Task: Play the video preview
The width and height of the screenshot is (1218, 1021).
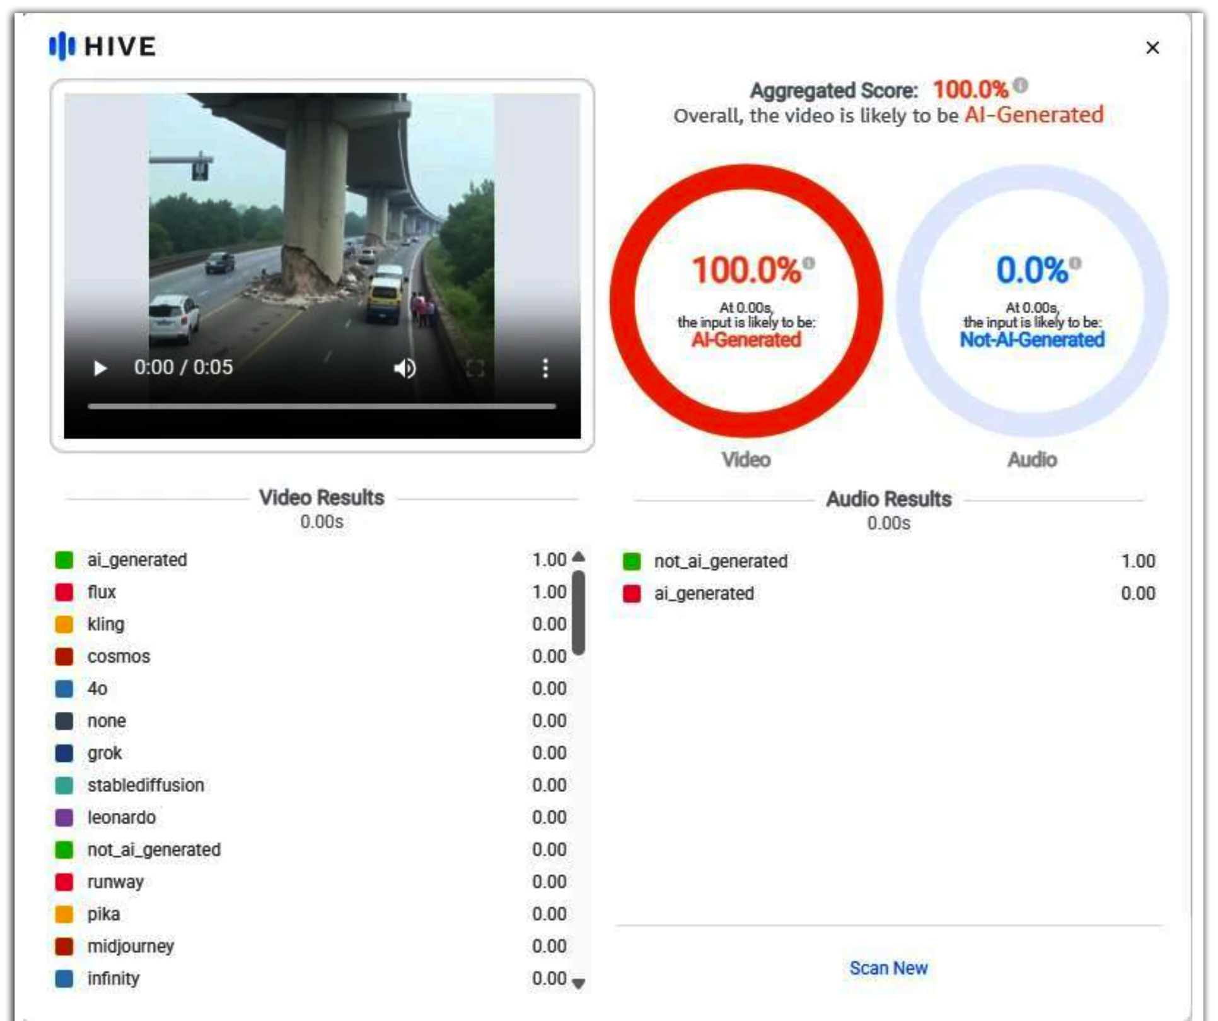Action: [x=100, y=368]
